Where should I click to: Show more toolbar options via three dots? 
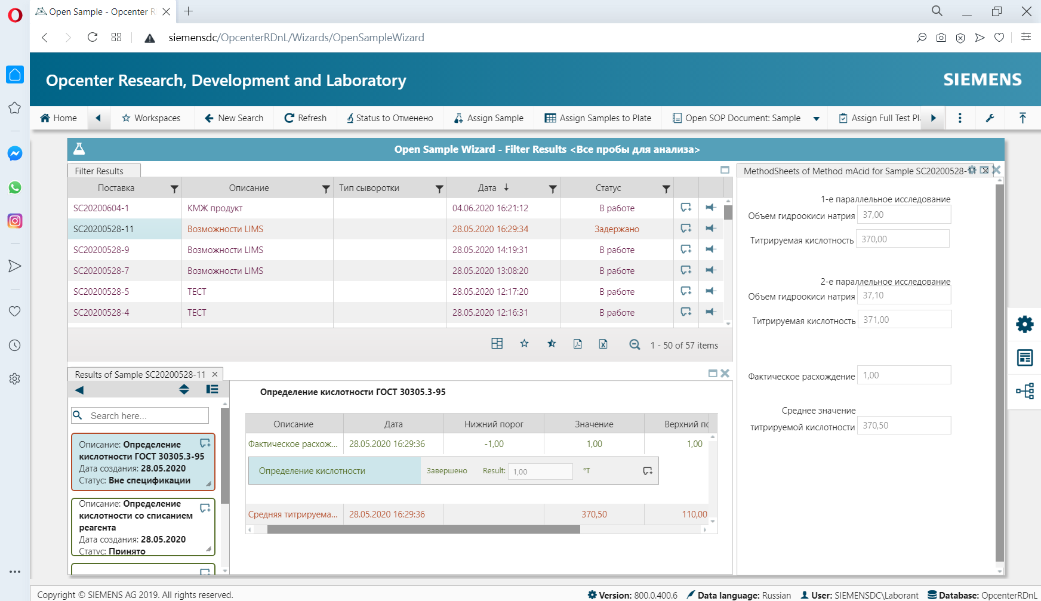coord(960,118)
